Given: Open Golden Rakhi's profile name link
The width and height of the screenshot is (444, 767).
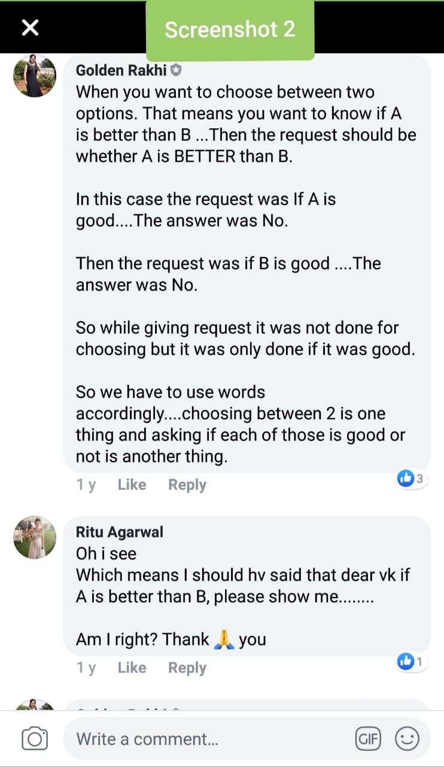Looking at the screenshot, I should 122,71.
